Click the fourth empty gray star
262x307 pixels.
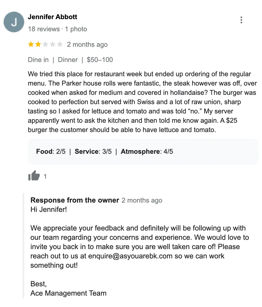click(x=53, y=44)
